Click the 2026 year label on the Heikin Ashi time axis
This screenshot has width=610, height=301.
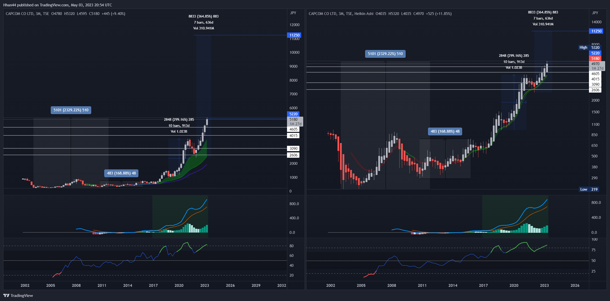coord(575,285)
